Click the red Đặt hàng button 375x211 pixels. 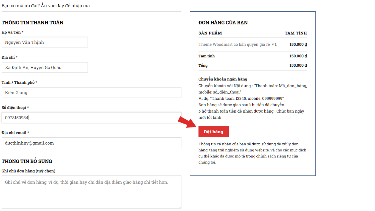click(x=213, y=132)
